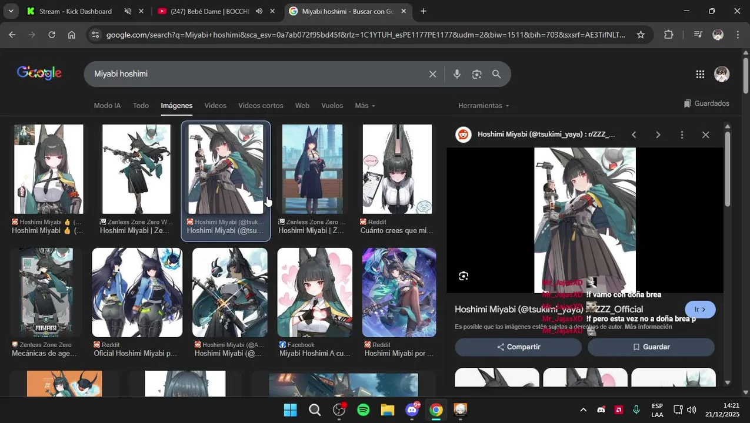Select the Vuelos search tab
Viewport: 750px width, 423px height.
tap(332, 106)
